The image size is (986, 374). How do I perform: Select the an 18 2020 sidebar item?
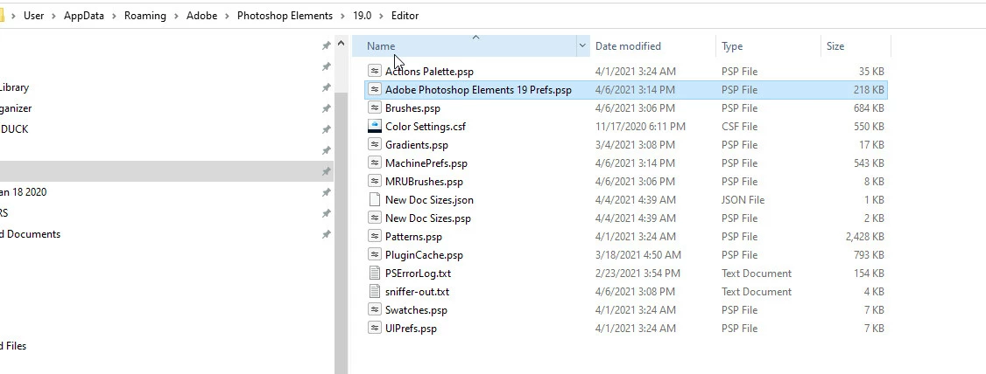(x=24, y=191)
